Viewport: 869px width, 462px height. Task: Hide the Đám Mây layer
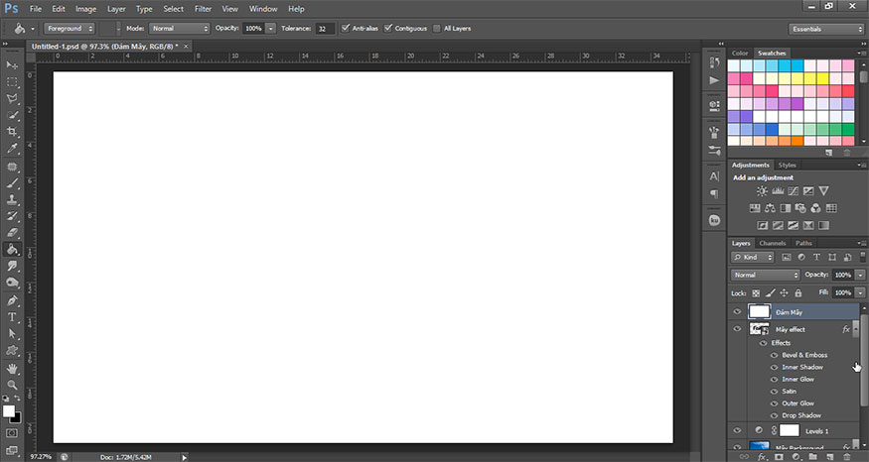[x=737, y=311]
